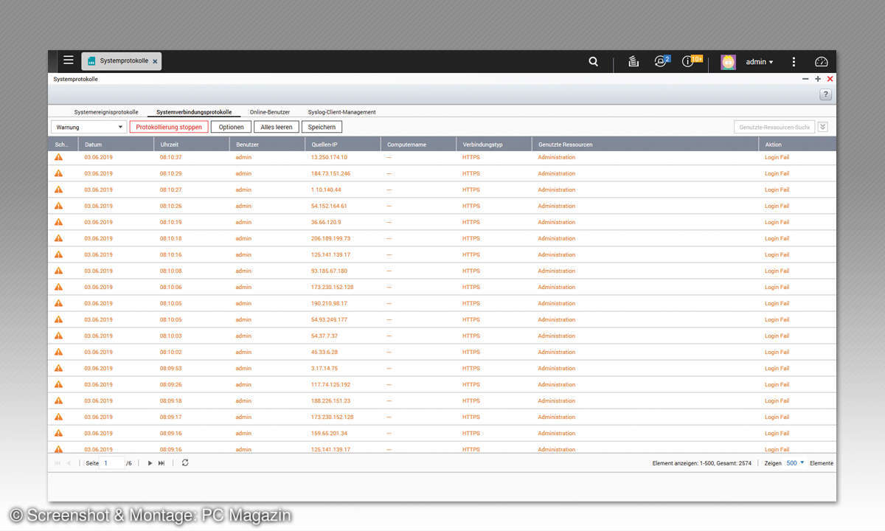Click the Speichern button
The image size is (885, 531).
(322, 127)
